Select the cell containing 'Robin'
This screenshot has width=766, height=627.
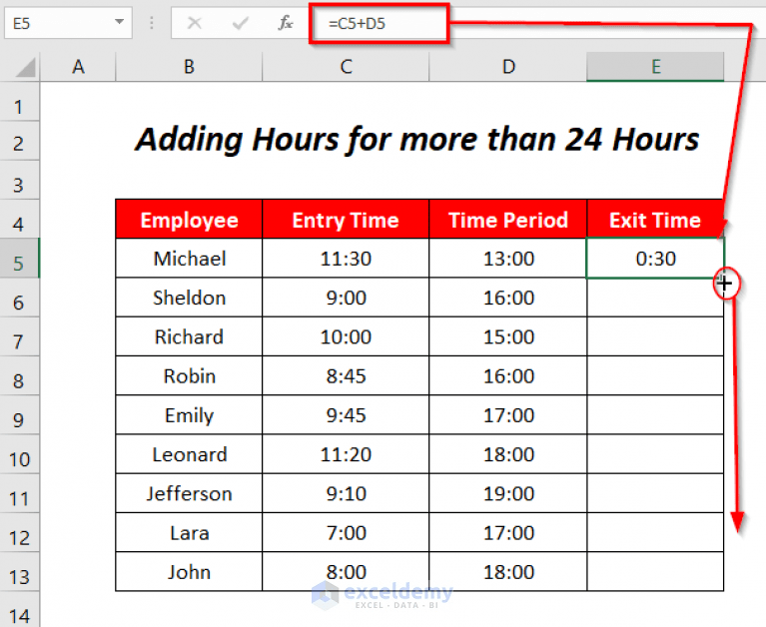[189, 376]
